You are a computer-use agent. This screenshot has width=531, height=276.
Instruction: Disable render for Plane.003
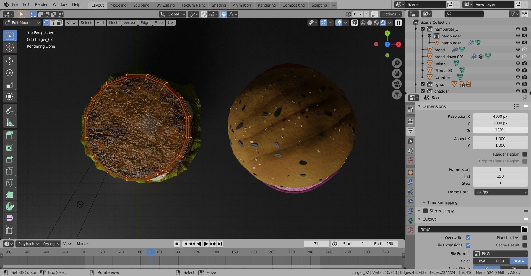coord(525,70)
